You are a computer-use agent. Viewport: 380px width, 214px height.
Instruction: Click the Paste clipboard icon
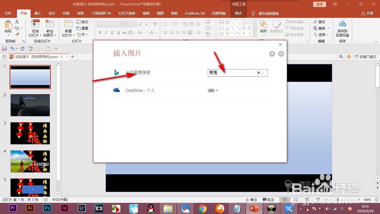click(8, 24)
